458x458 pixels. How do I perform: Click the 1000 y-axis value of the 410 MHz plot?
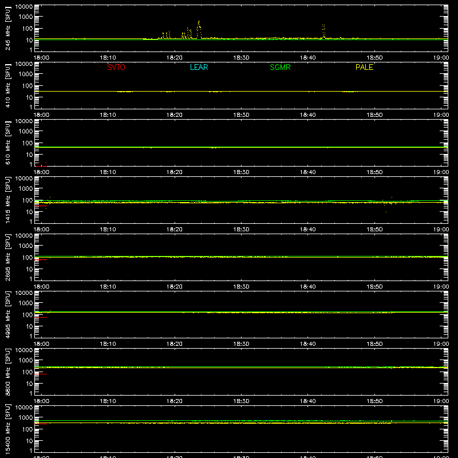point(26,74)
